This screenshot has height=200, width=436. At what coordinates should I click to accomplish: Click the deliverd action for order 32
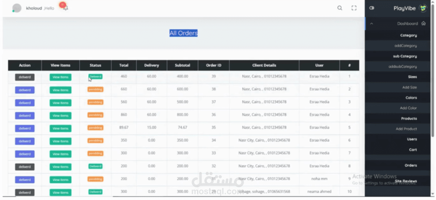coord(25,167)
